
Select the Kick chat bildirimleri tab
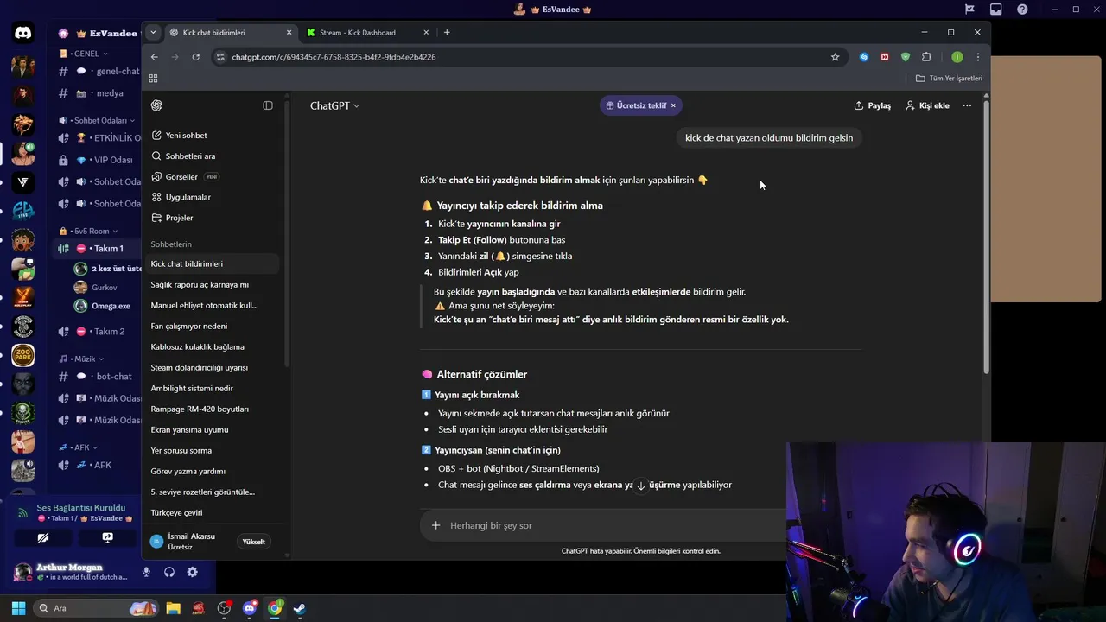230,33
